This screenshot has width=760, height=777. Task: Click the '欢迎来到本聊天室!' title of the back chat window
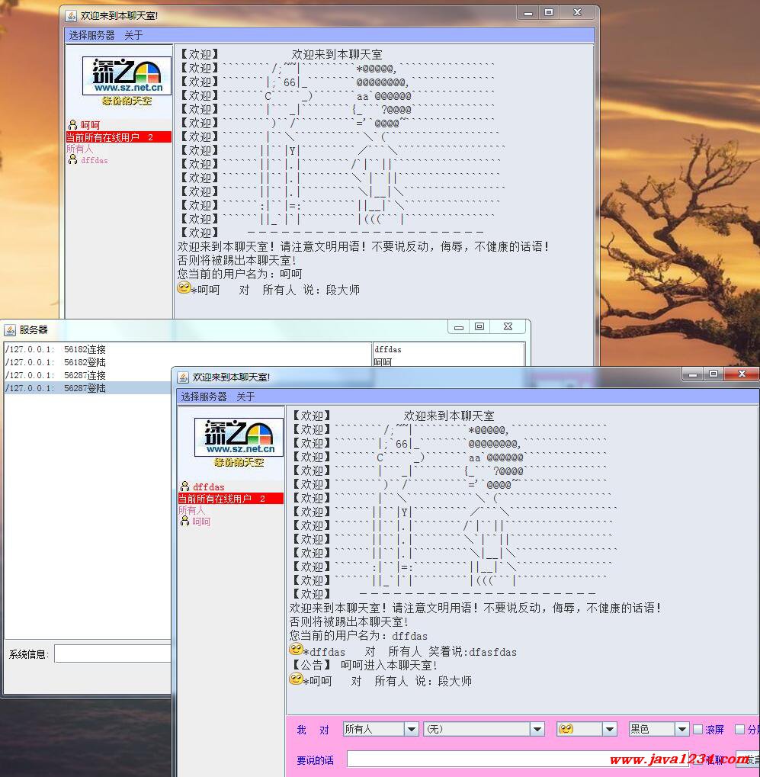(x=120, y=16)
